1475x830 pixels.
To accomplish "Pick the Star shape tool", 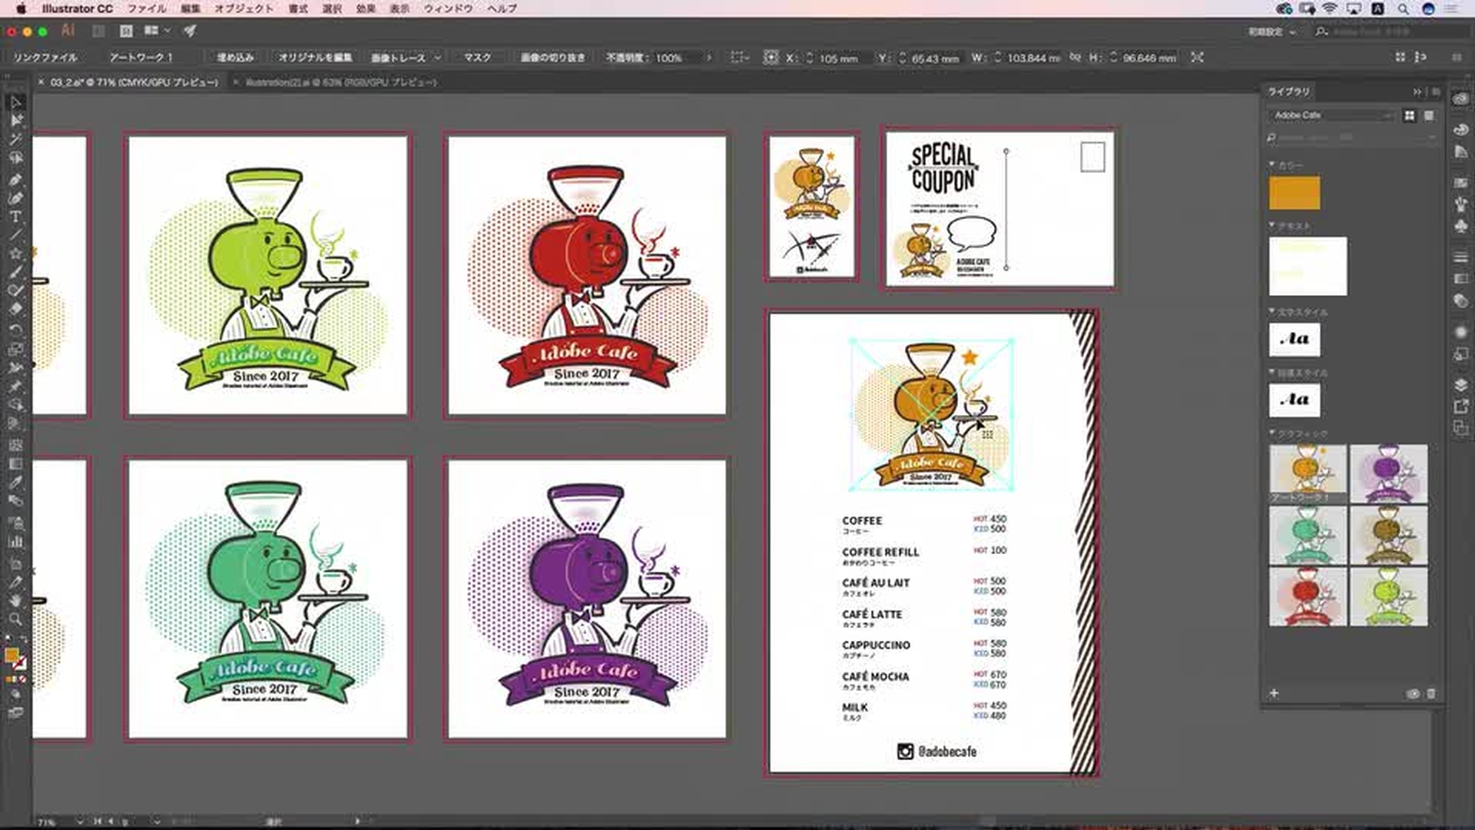I will point(15,254).
